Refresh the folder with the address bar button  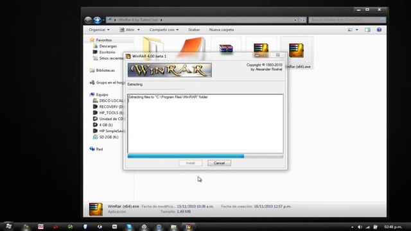[302, 20]
